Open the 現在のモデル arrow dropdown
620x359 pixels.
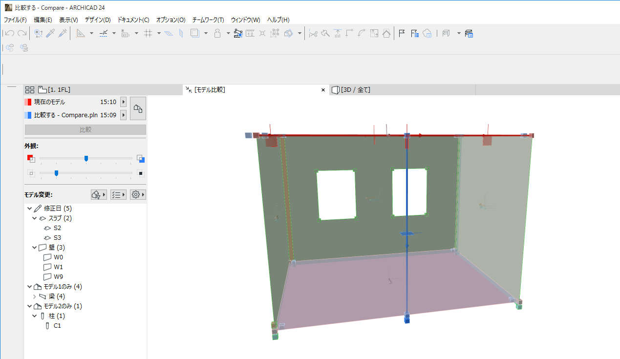point(123,102)
